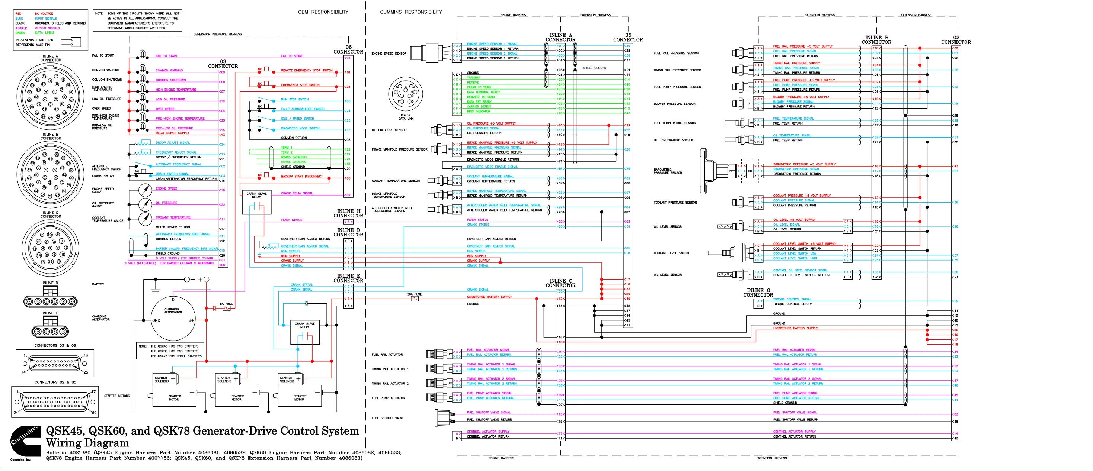Image resolution: width=1093 pixels, height=471 pixels.
Task: Click the 'FUEL RAIL PRESSURE SENSOR' component label
Action: click(676, 54)
